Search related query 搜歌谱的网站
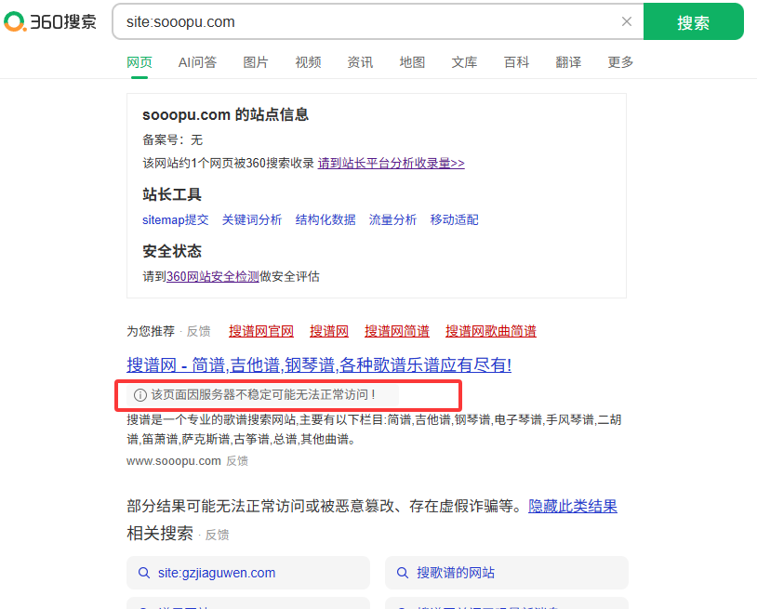Viewport: 757px width, 609px height. click(x=507, y=573)
